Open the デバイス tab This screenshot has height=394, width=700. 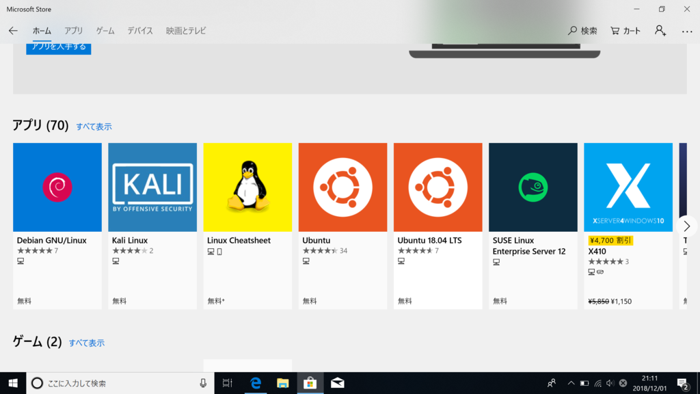[140, 31]
